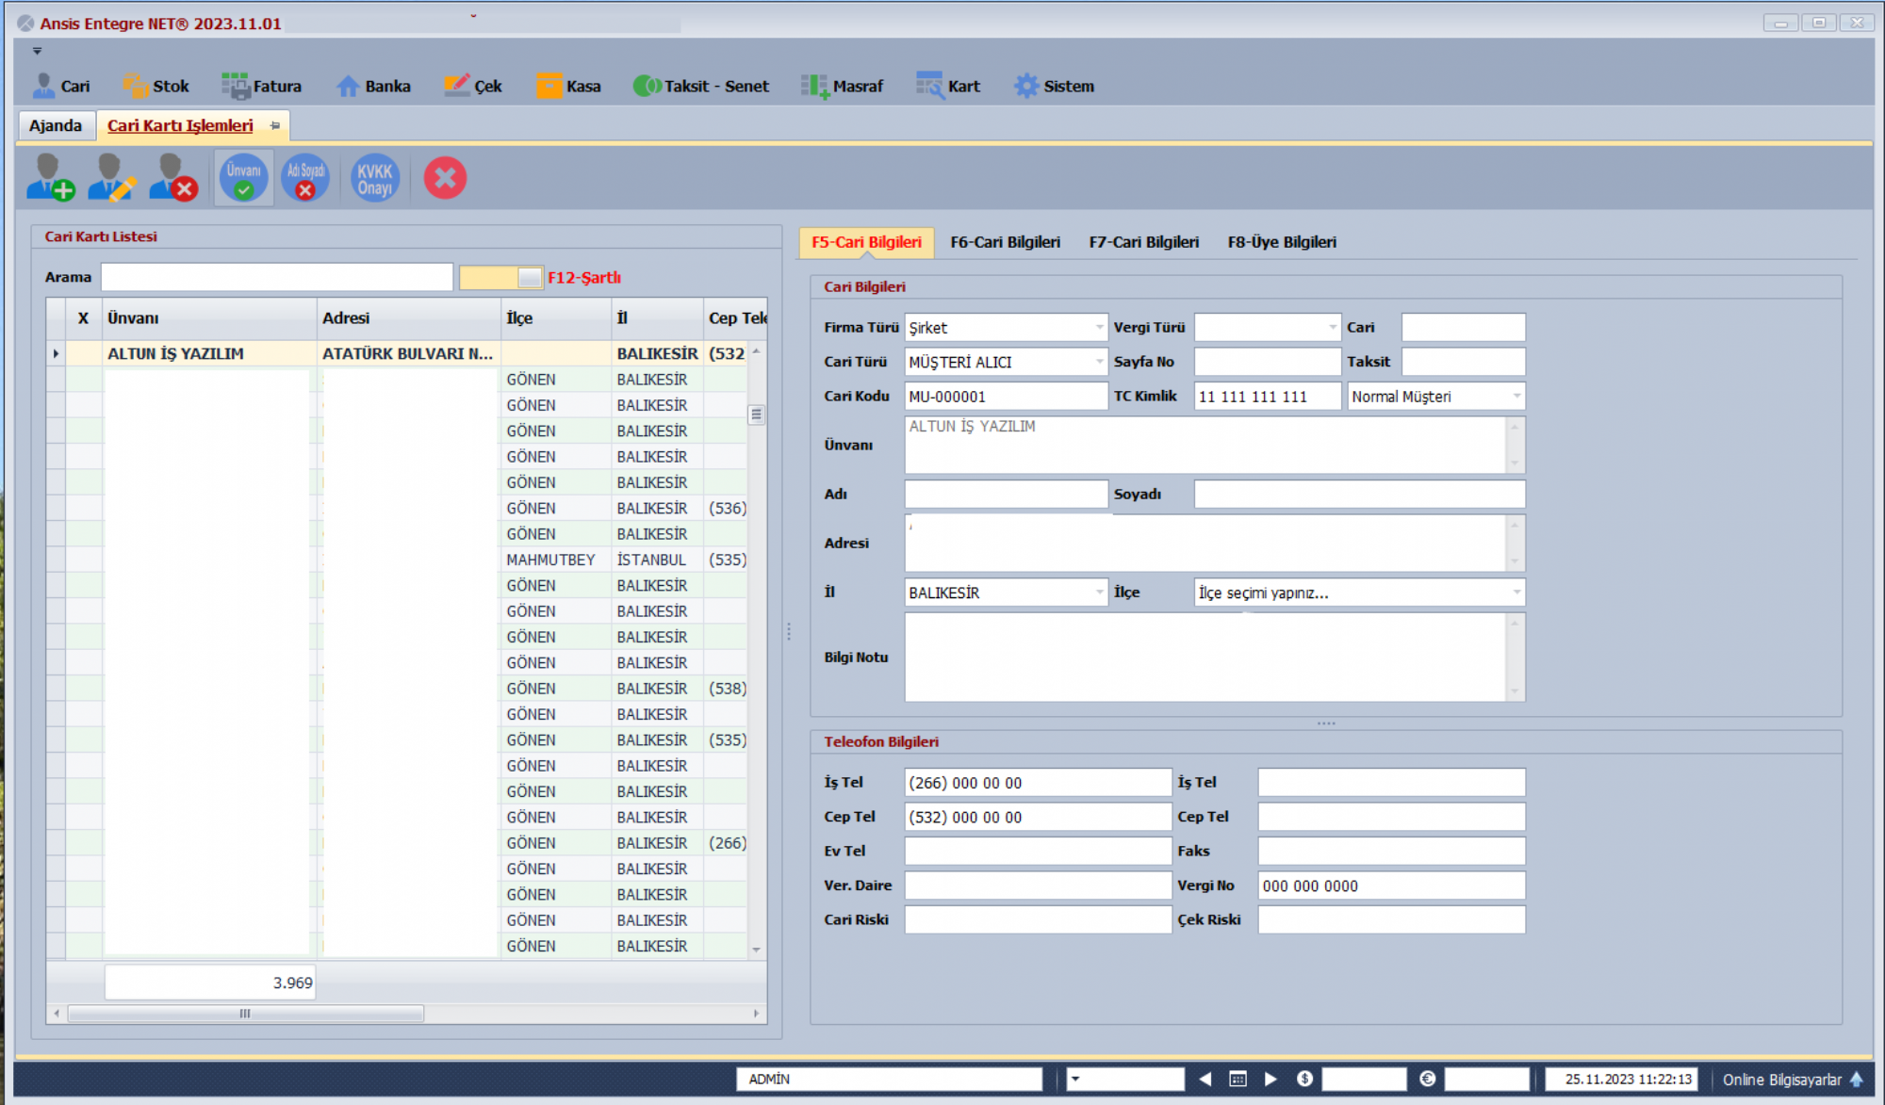The width and height of the screenshot is (1885, 1105).
Task: Click the Bilgi Notu text area
Action: (x=1205, y=657)
